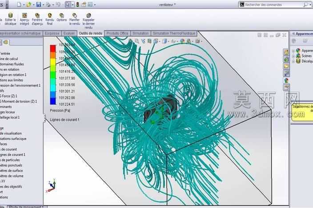Image resolution: width=313 pixels, height=208 pixels.
Task: Click the Options list icon in the quick toolbar
Action: [90, 4]
